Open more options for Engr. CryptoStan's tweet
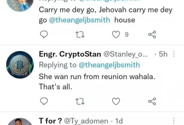Screen dimensions: 184x125 pos(173,54)
